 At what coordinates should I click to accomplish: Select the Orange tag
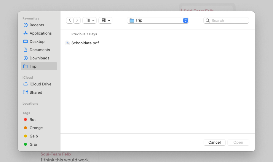[36, 128]
